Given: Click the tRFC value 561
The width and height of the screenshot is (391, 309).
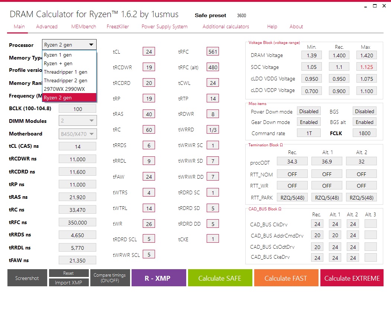Looking at the screenshot, I should pyautogui.click(x=213, y=51).
